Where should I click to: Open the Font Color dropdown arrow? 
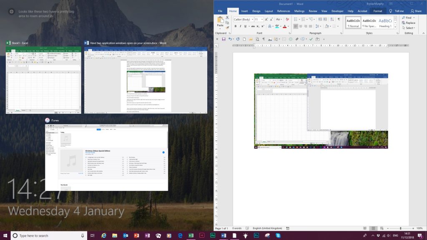(288, 26)
